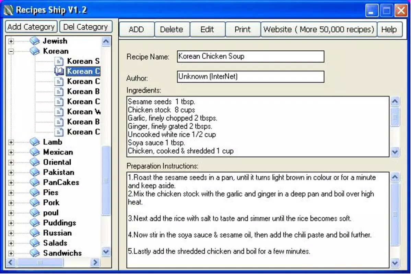Click the category tree horizontal scrollbar thumb
The height and width of the screenshot is (274, 411).
[x=40, y=262]
